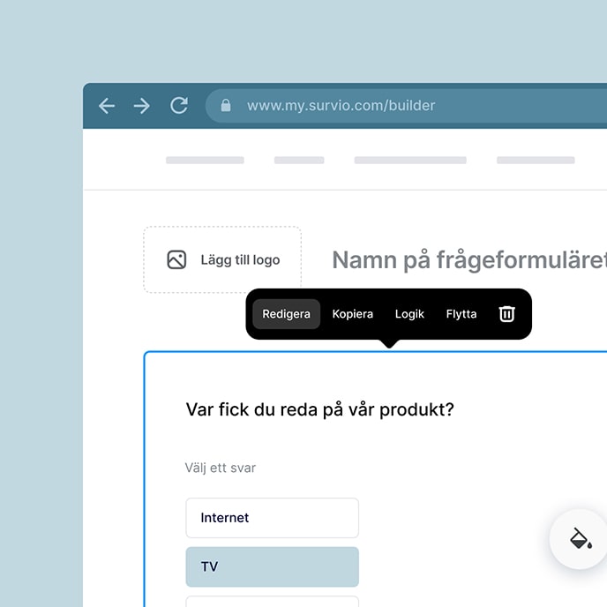
Task: Choose the TV answer option
Action: tap(272, 566)
